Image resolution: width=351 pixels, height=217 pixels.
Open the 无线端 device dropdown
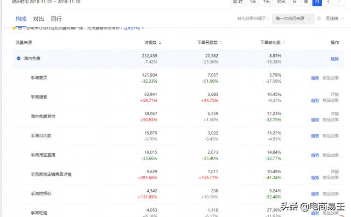click(334, 19)
